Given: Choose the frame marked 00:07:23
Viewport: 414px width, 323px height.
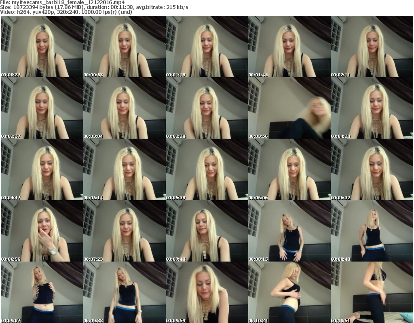Looking at the screenshot, I should [x=125, y=231].
